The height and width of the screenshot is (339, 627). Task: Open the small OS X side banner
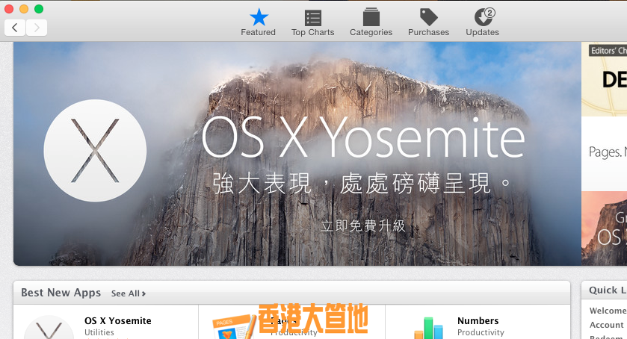point(605,228)
